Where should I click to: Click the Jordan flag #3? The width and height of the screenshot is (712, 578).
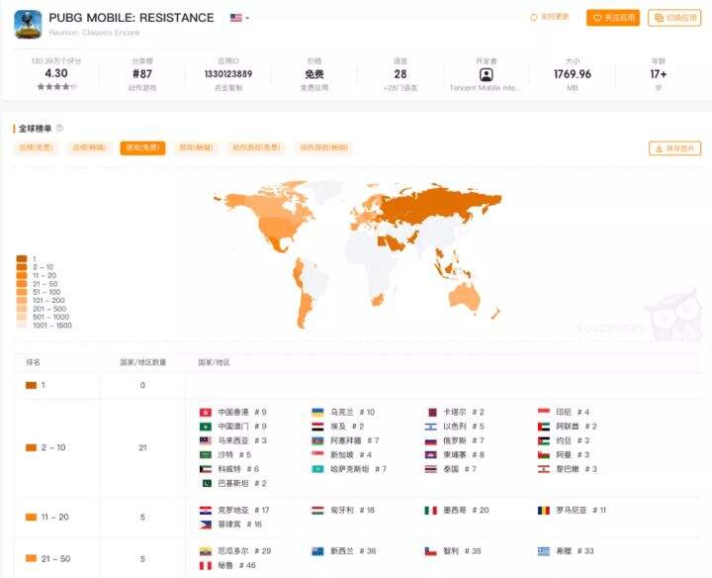(544, 440)
